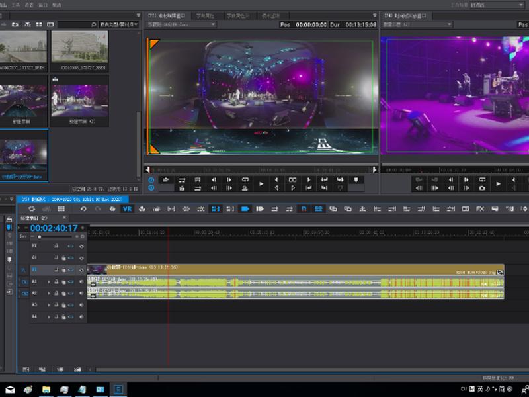Mute the A1 audio track speaker

(81, 282)
